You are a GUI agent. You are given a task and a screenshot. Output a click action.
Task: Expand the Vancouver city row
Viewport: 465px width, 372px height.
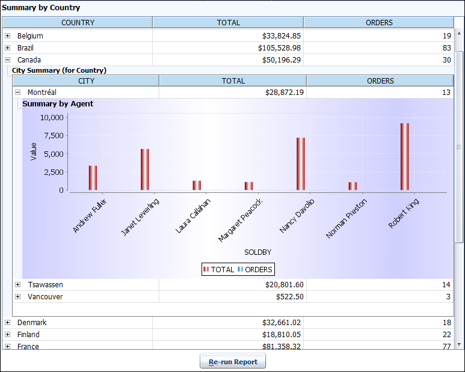[17, 297]
